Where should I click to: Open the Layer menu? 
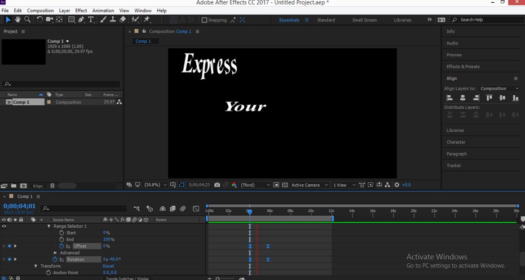pos(64,11)
